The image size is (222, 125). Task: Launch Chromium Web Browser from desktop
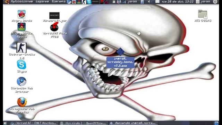(x=22, y=81)
